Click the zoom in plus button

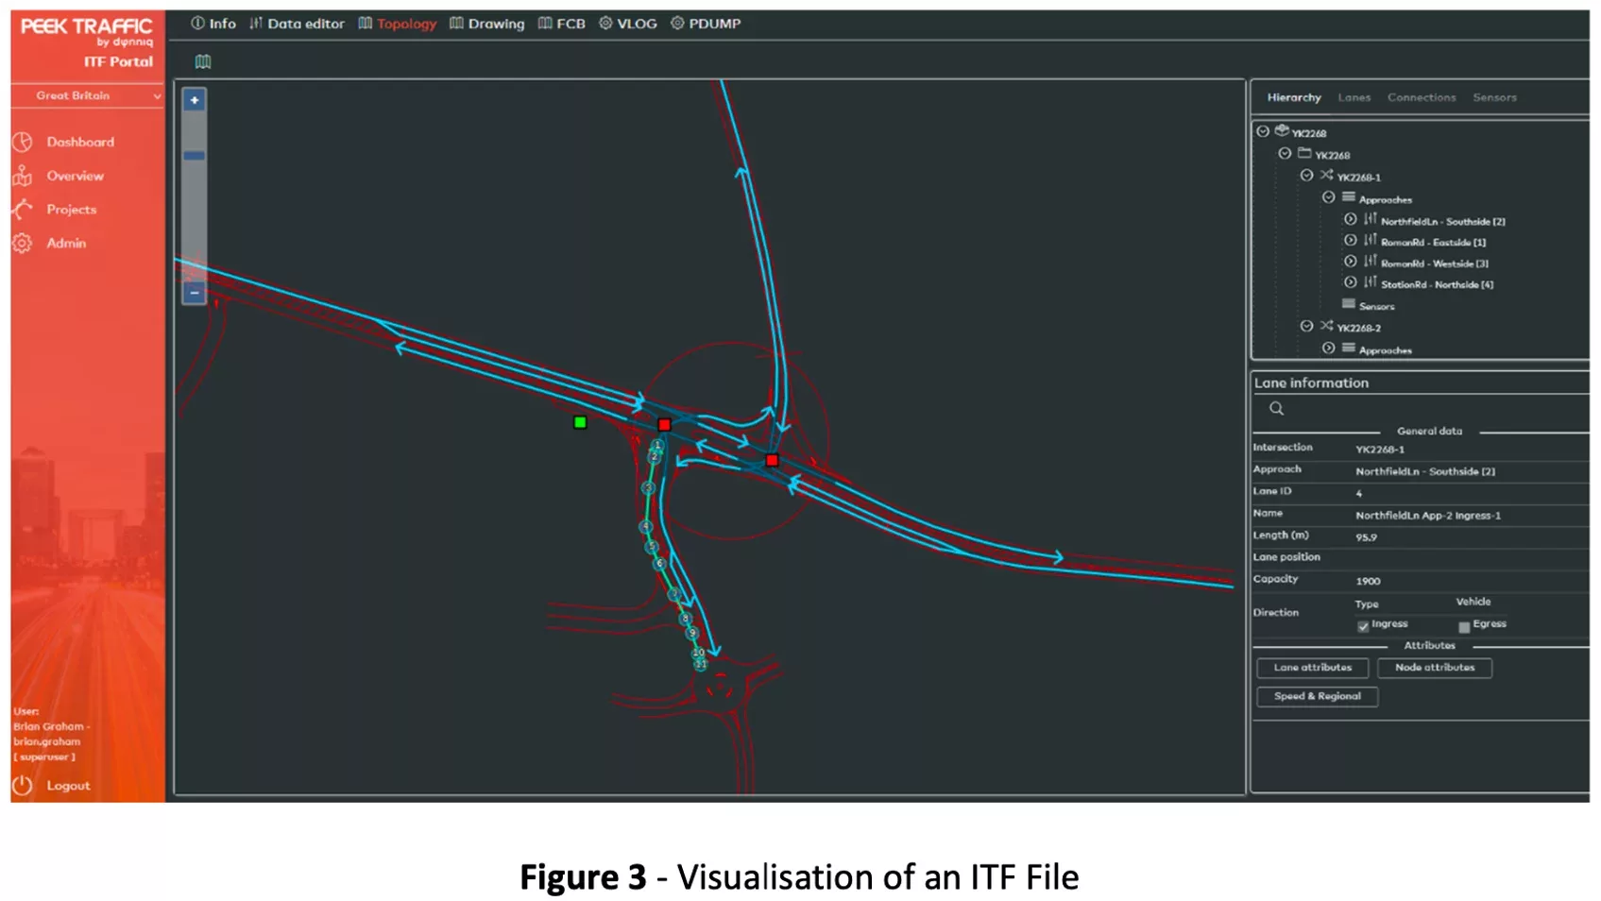pos(195,100)
